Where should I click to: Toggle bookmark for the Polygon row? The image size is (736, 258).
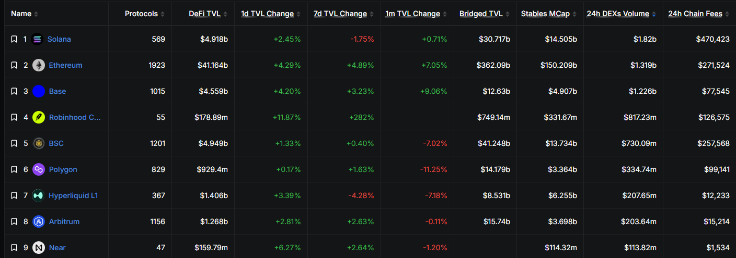point(14,169)
